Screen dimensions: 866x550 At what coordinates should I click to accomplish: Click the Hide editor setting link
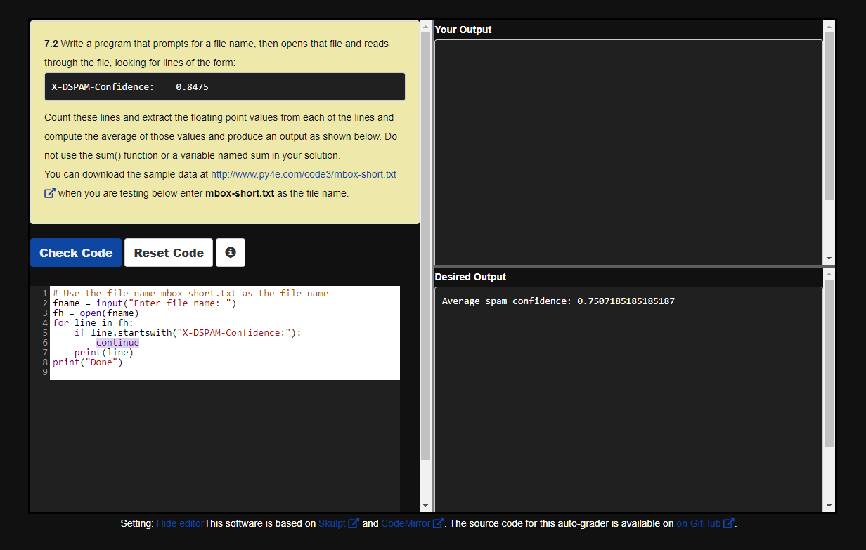point(180,523)
